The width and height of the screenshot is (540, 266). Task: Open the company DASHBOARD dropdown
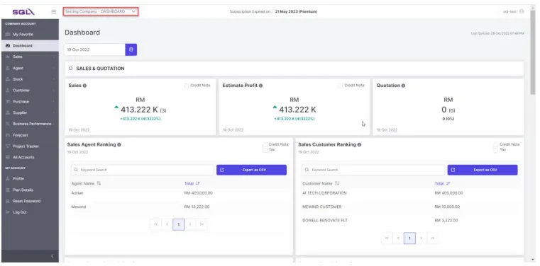101,11
